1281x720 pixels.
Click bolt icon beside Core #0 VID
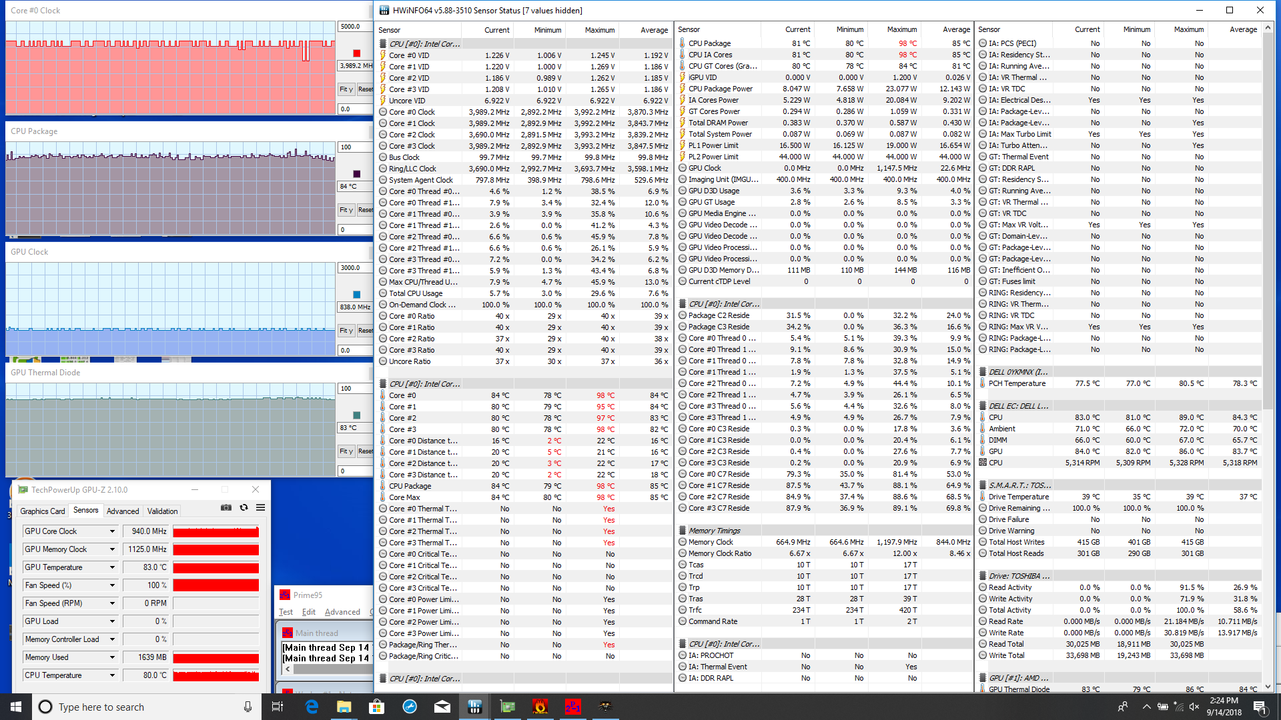[383, 55]
